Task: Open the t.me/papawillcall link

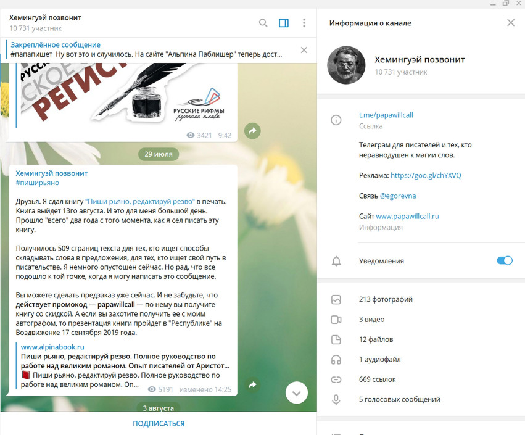Action: [x=386, y=115]
